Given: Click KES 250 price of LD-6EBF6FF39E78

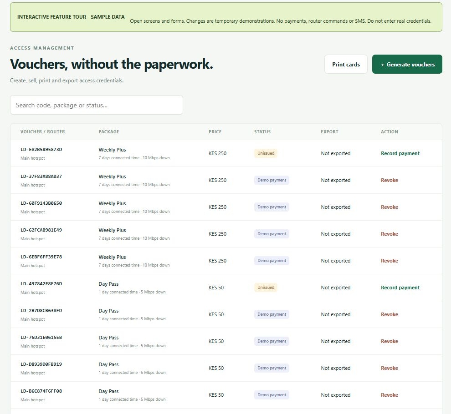Looking at the screenshot, I should (x=217, y=261).
